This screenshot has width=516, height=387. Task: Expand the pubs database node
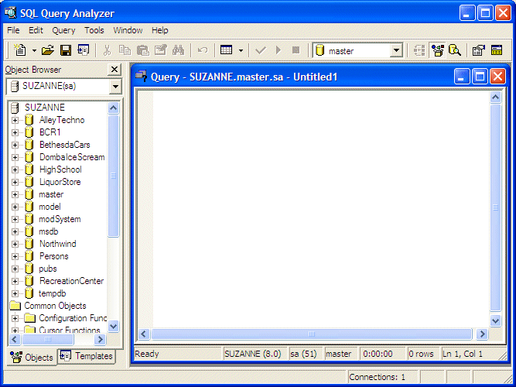coord(15,269)
